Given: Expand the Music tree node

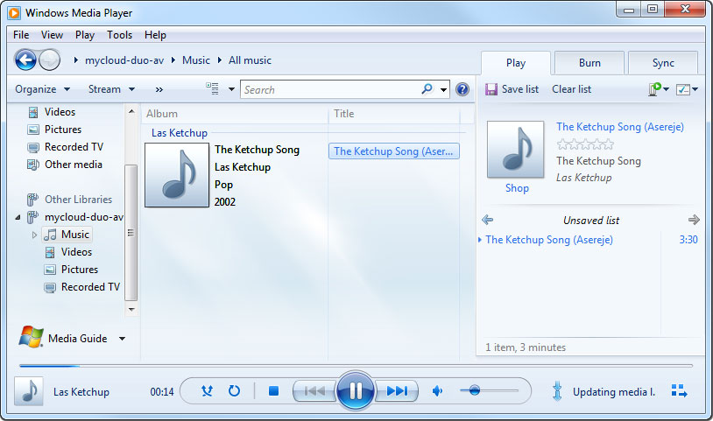Looking at the screenshot, I should point(35,235).
